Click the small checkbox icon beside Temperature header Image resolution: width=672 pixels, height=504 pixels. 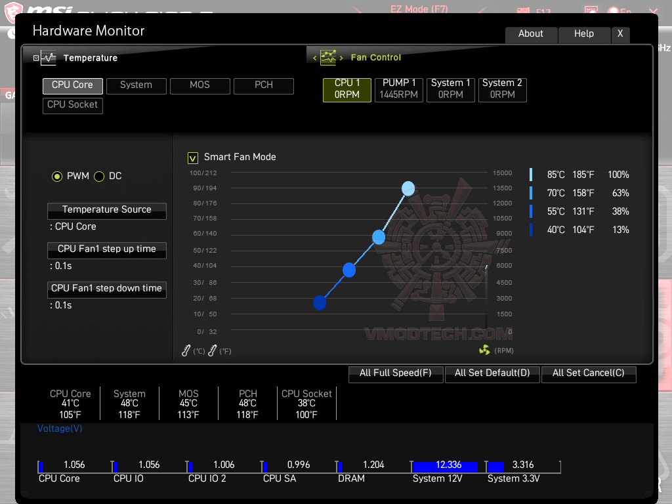point(35,57)
